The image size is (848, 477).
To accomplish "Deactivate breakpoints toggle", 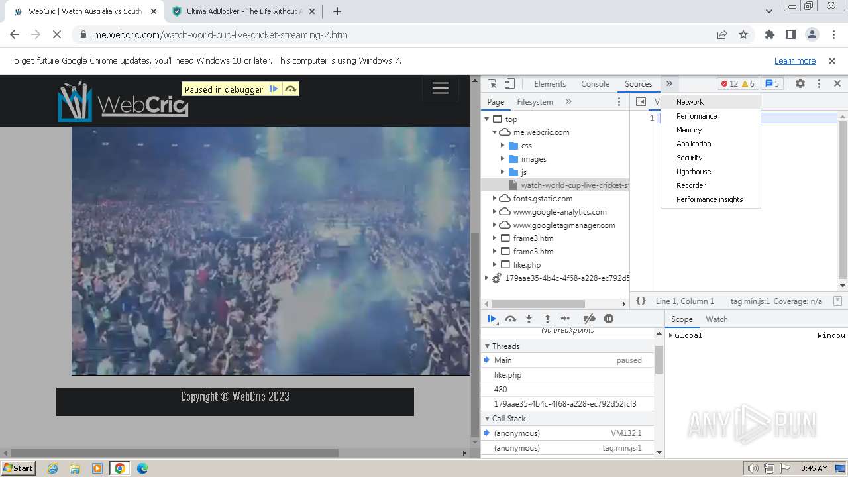I will [589, 319].
